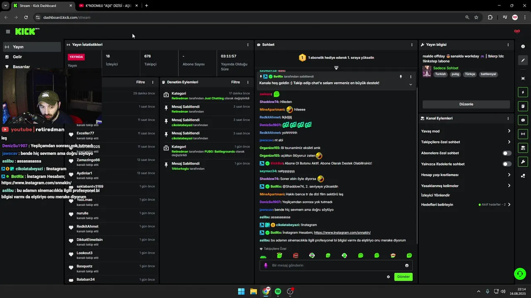Viewport: 531px width, 298px height.
Task: Click the Windows Start button
Action: pyautogui.click(x=241, y=291)
